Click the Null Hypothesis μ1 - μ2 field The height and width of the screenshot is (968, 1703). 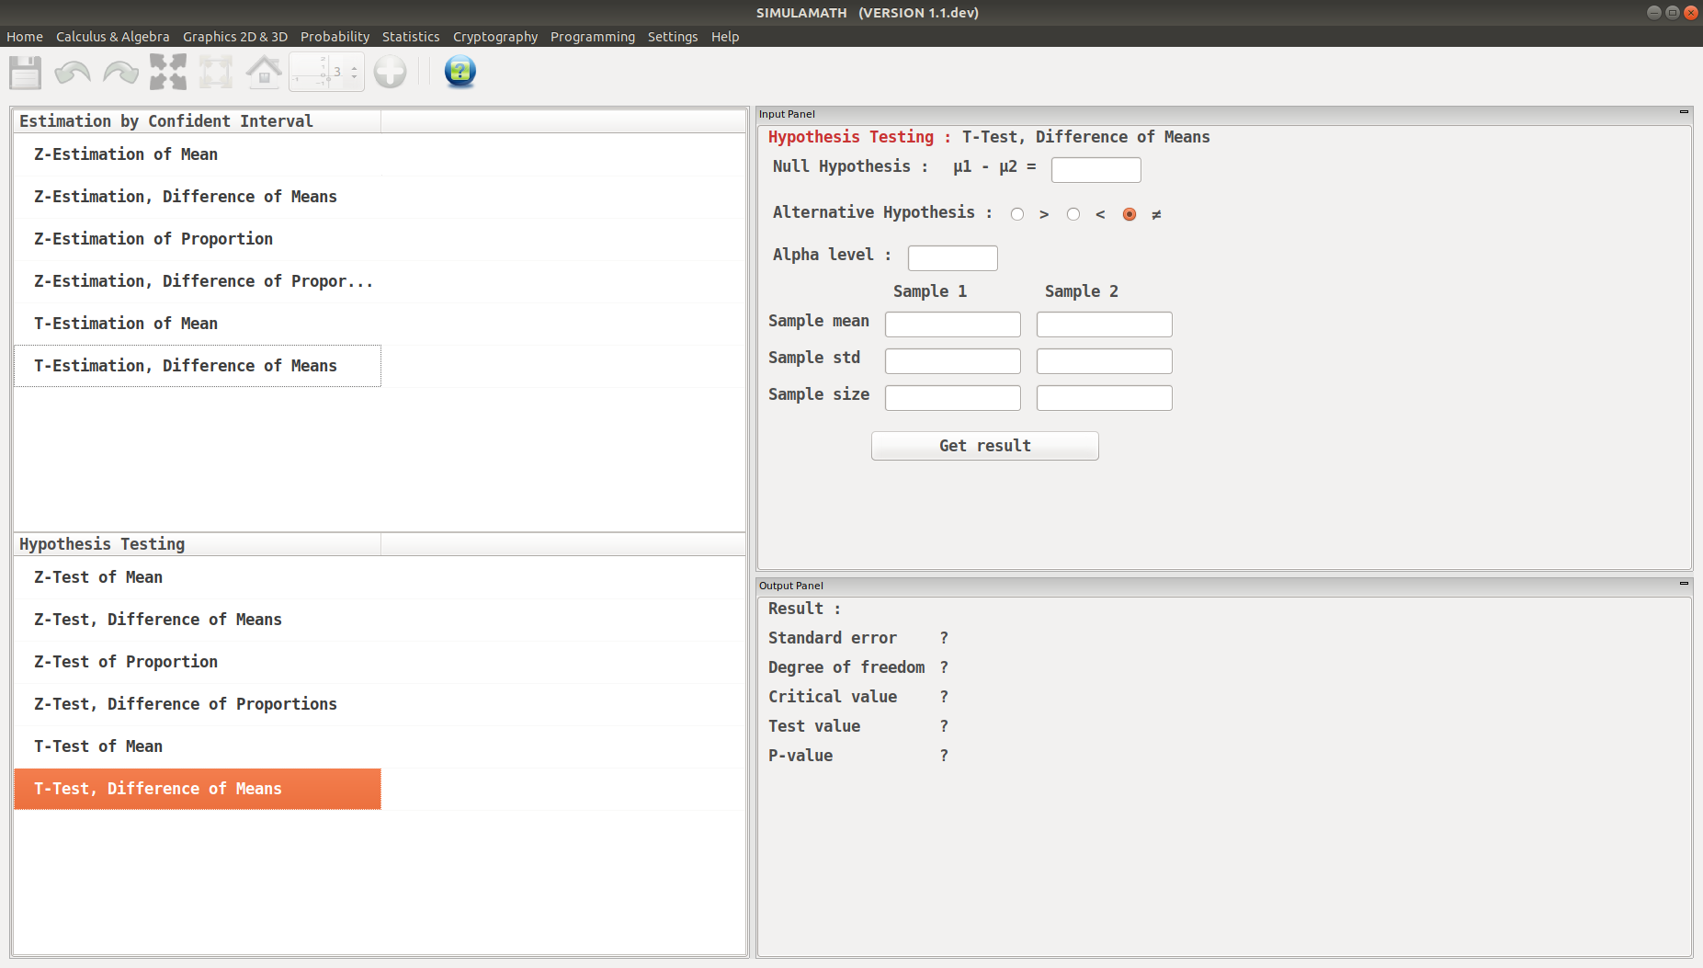[1096, 170]
